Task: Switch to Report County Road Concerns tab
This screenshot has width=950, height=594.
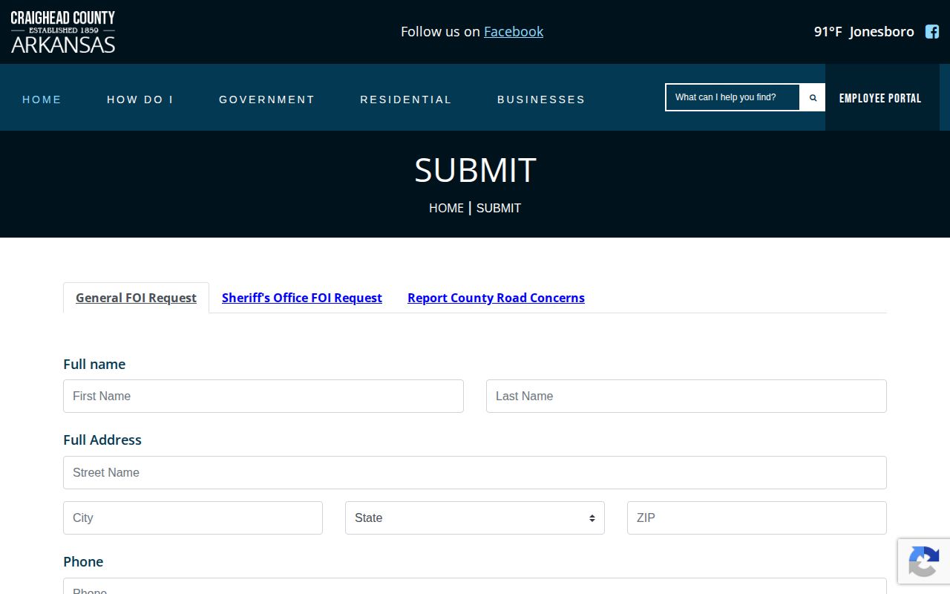Action: tap(496, 298)
